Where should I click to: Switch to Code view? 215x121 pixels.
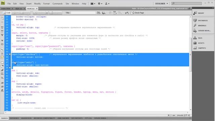point(7,13)
